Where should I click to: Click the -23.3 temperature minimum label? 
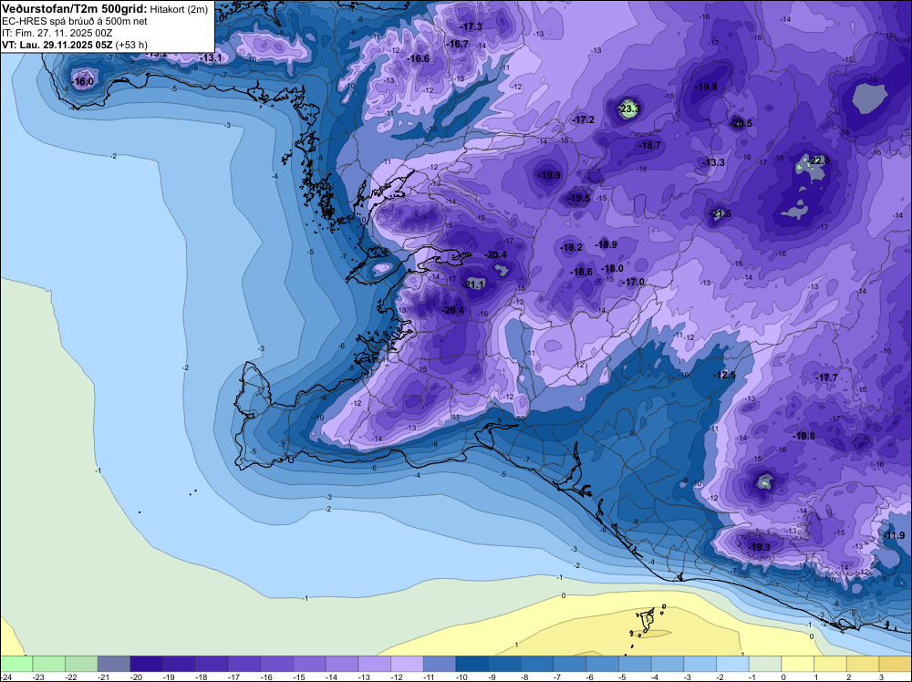[x=628, y=108]
